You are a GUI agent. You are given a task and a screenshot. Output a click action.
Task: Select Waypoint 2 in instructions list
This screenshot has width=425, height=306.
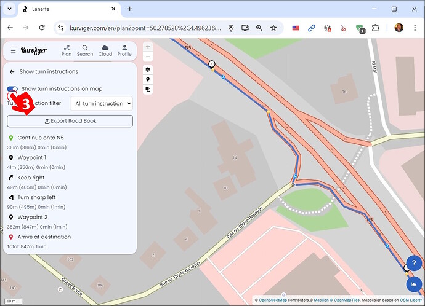click(32, 217)
